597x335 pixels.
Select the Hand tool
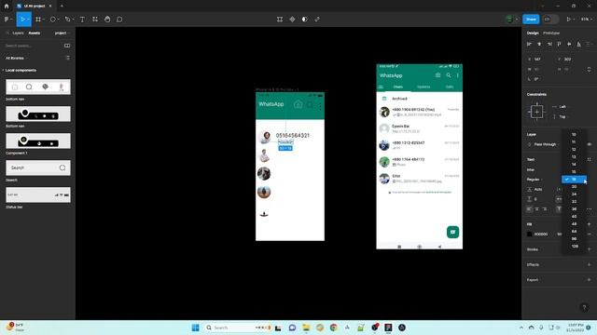(107, 19)
